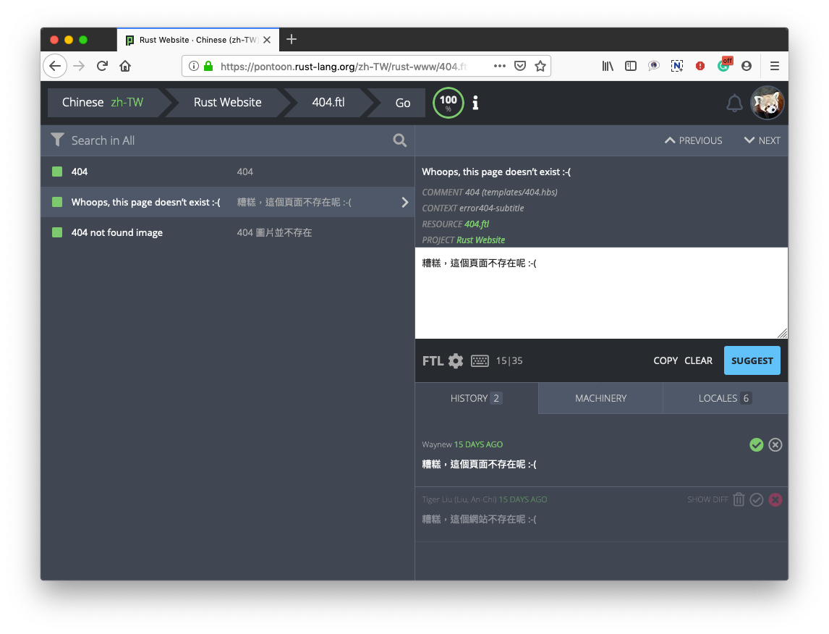Viewport: 829px width, 634px height.
Task: Open 404.ftl resource breadcrumb
Action: point(328,103)
